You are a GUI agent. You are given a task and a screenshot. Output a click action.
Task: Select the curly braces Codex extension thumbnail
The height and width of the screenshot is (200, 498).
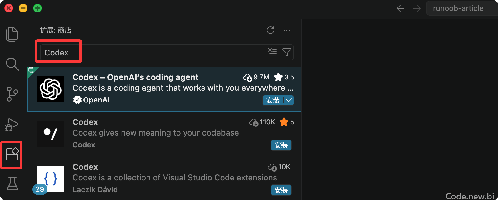click(51, 179)
